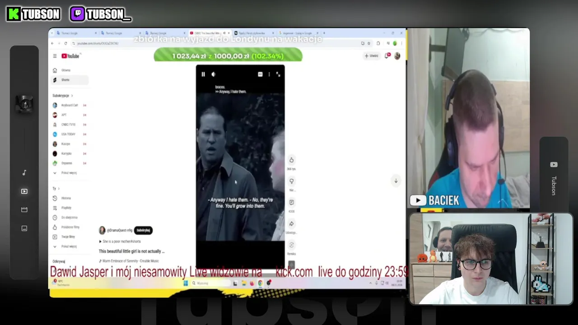Click the clapperboard icon in left overlay panel
Screen dimensions: 578x325
[x=24, y=210]
